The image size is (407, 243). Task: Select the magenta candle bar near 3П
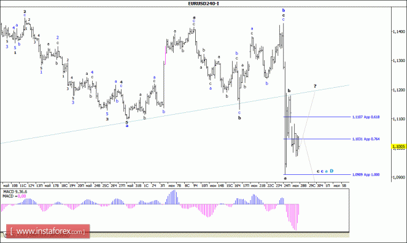pos(165,55)
